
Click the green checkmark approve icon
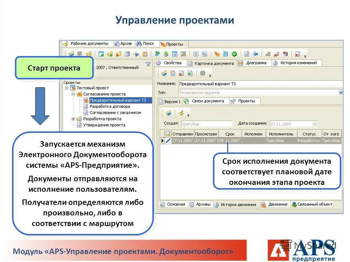click(x=234, y=54)
